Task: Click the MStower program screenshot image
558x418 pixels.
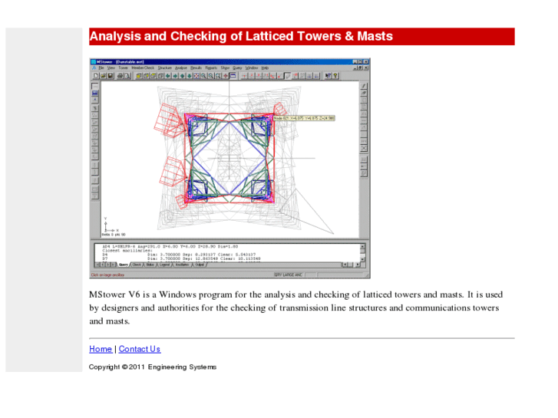Action: click(x=229, y=168)
